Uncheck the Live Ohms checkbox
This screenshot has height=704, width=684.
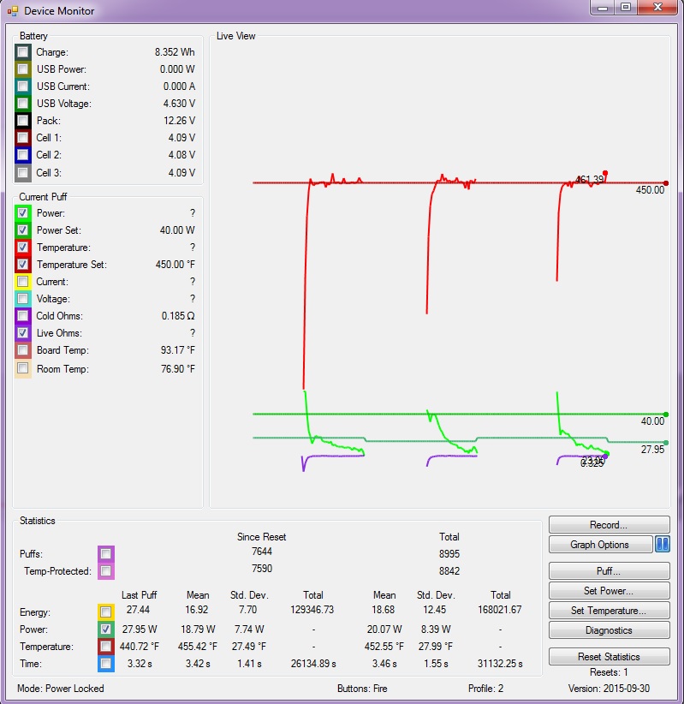pos(22,332)
